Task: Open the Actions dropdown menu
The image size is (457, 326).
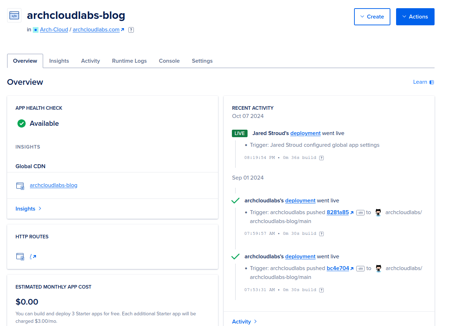Action: 415,17
